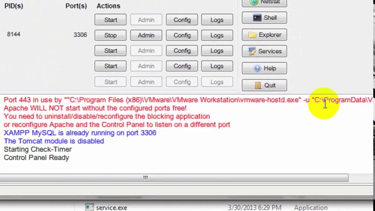
Task: Click the "Starting Check-Timer" log line
Action: tap(38, 149)
